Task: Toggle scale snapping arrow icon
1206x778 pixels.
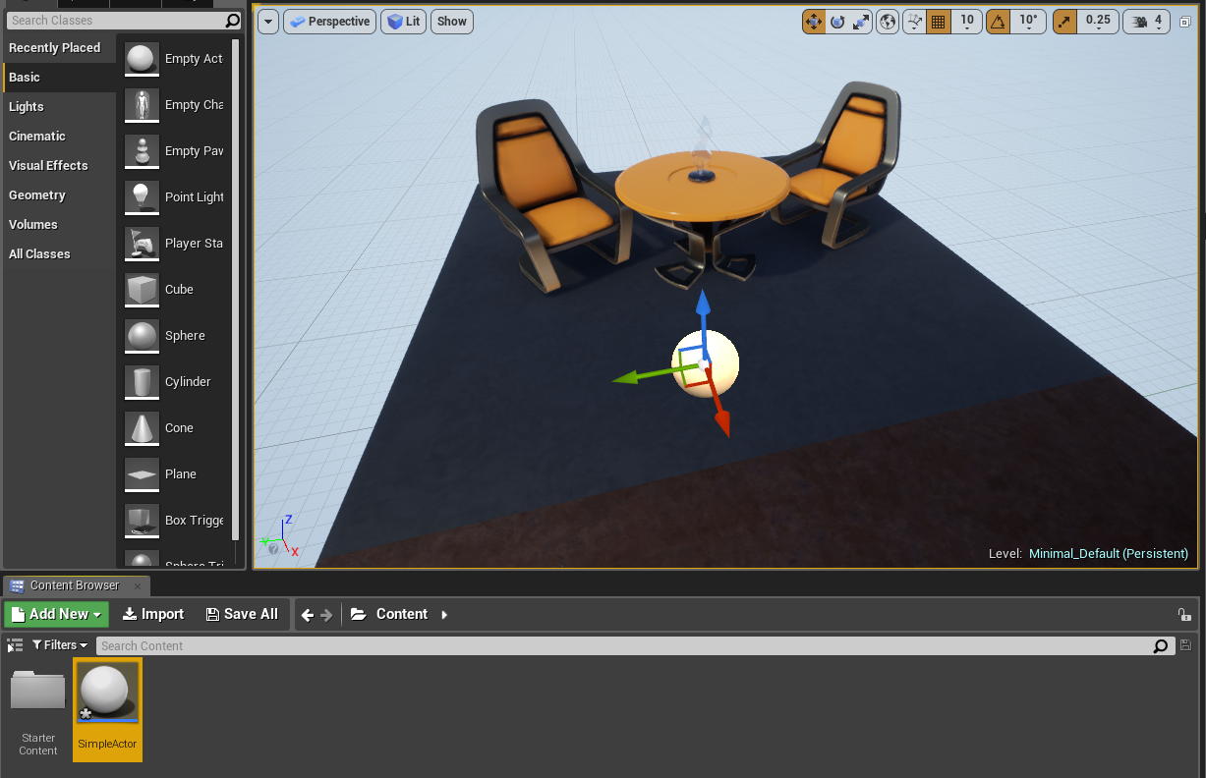Action: pos(1064,22)
